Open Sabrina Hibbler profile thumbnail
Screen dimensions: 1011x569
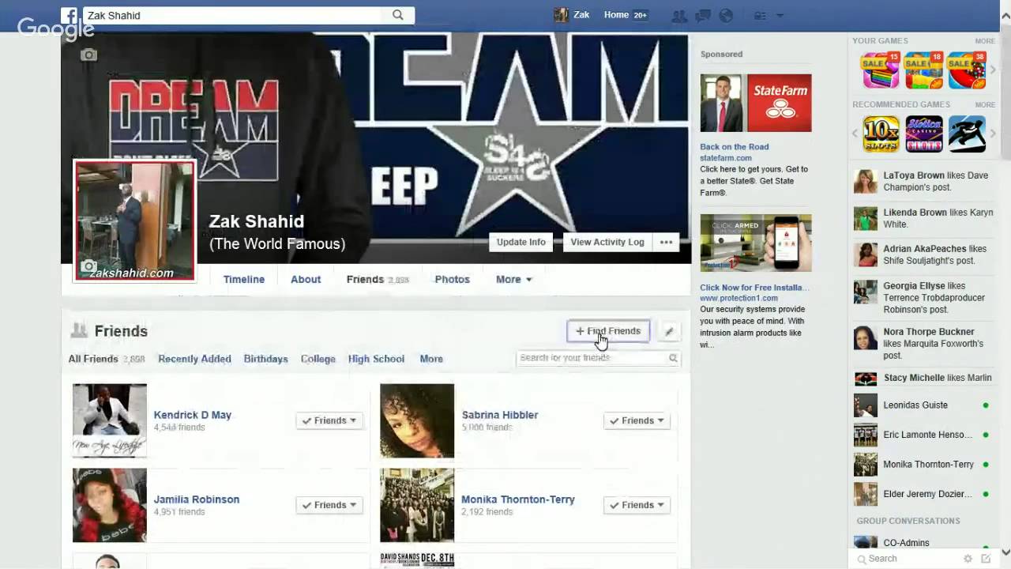(417, 420)
